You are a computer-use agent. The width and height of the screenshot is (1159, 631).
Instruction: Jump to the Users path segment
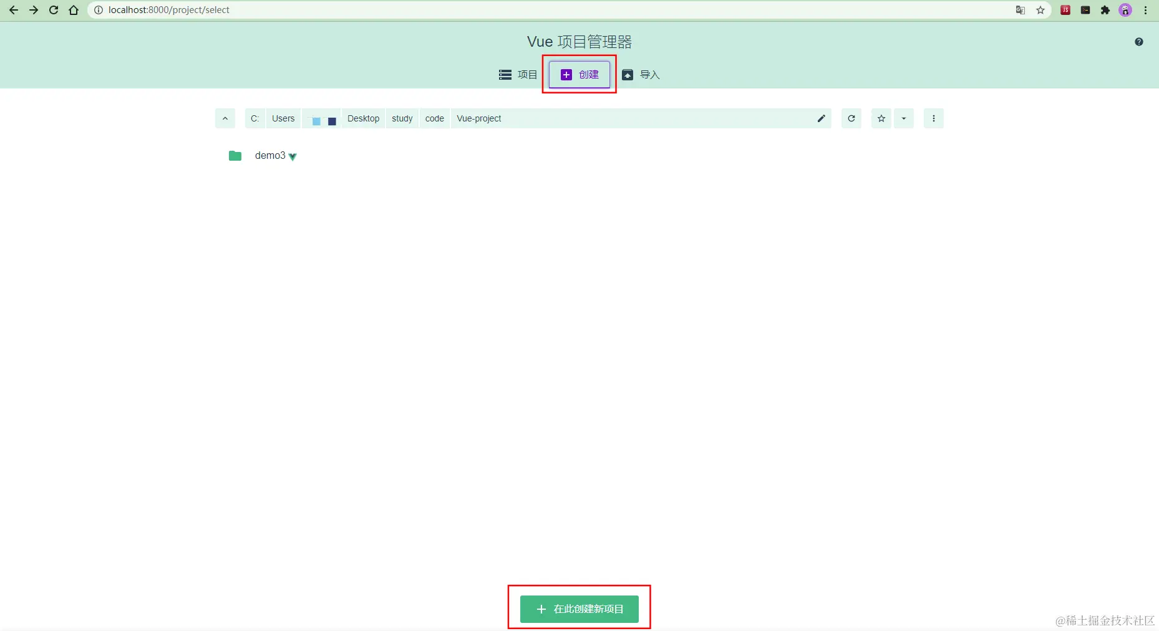(x=283, y=118)
